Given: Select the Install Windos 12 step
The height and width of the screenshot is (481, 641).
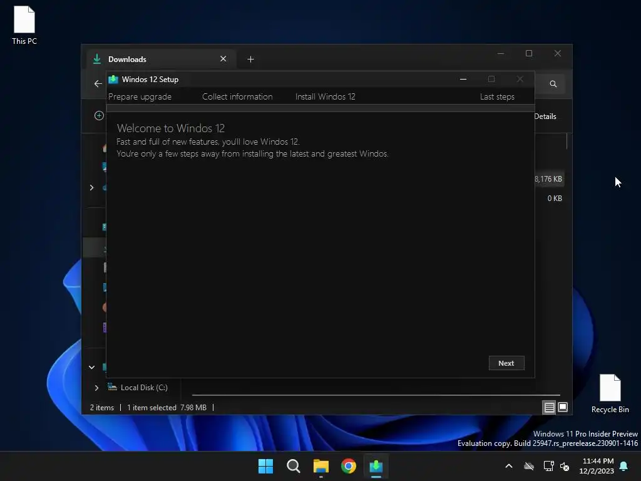Looking at the screenshot, I should [326, 97].
